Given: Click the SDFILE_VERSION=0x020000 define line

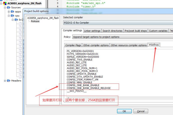Looking at the screenshot, I should [x=83, y=57].
